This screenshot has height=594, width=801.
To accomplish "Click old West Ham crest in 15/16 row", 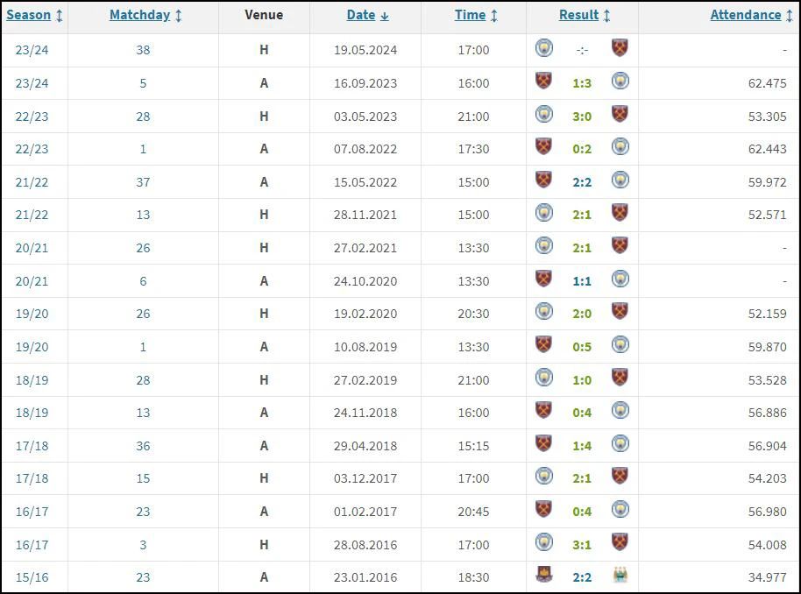I will pos(543,575).
